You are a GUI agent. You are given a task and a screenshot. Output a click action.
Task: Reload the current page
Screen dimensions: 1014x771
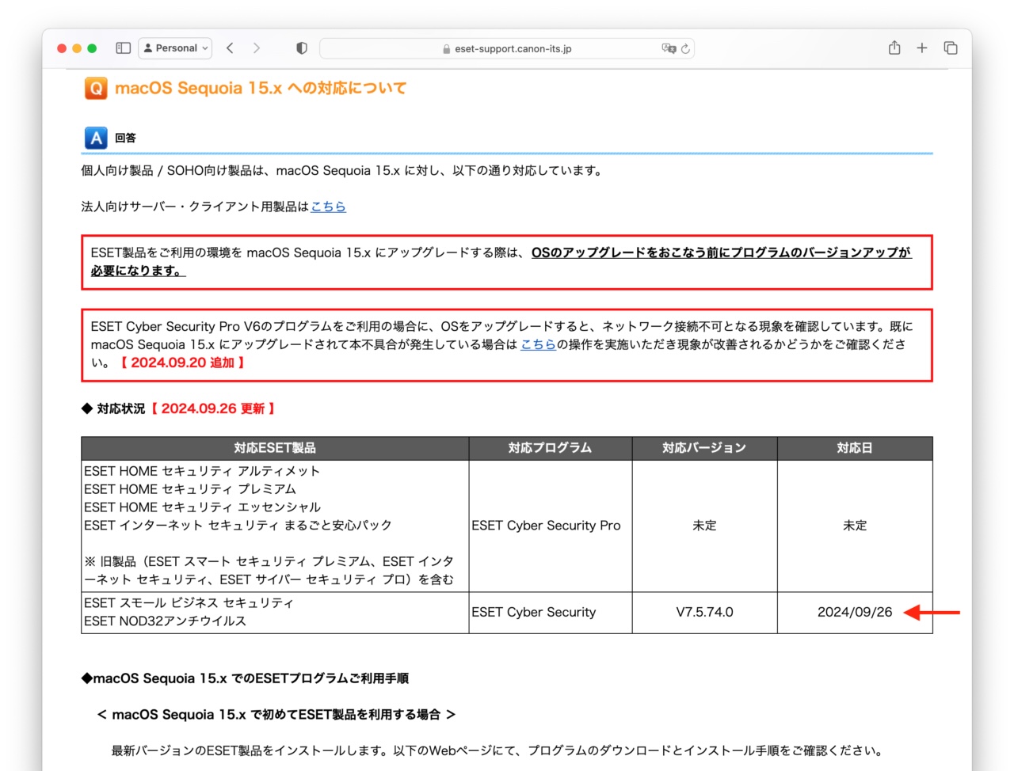[685, 48]
